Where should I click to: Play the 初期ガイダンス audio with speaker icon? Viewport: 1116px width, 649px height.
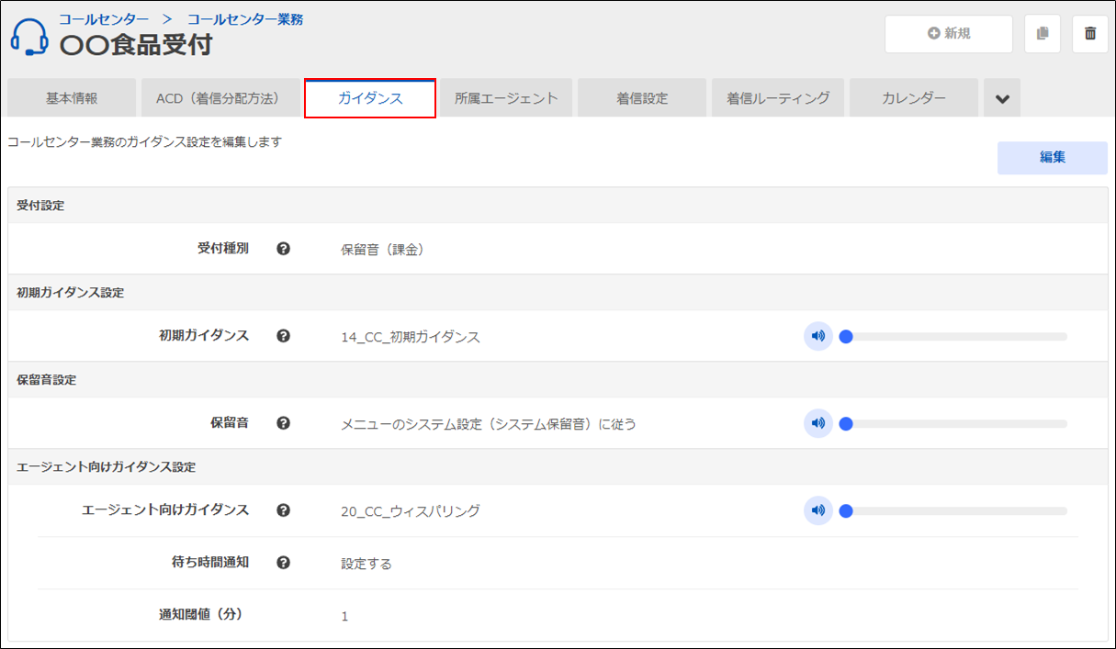(x=817, y=336)
